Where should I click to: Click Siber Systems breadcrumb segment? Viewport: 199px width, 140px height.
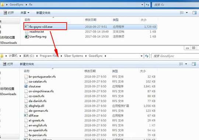[73, 56]
